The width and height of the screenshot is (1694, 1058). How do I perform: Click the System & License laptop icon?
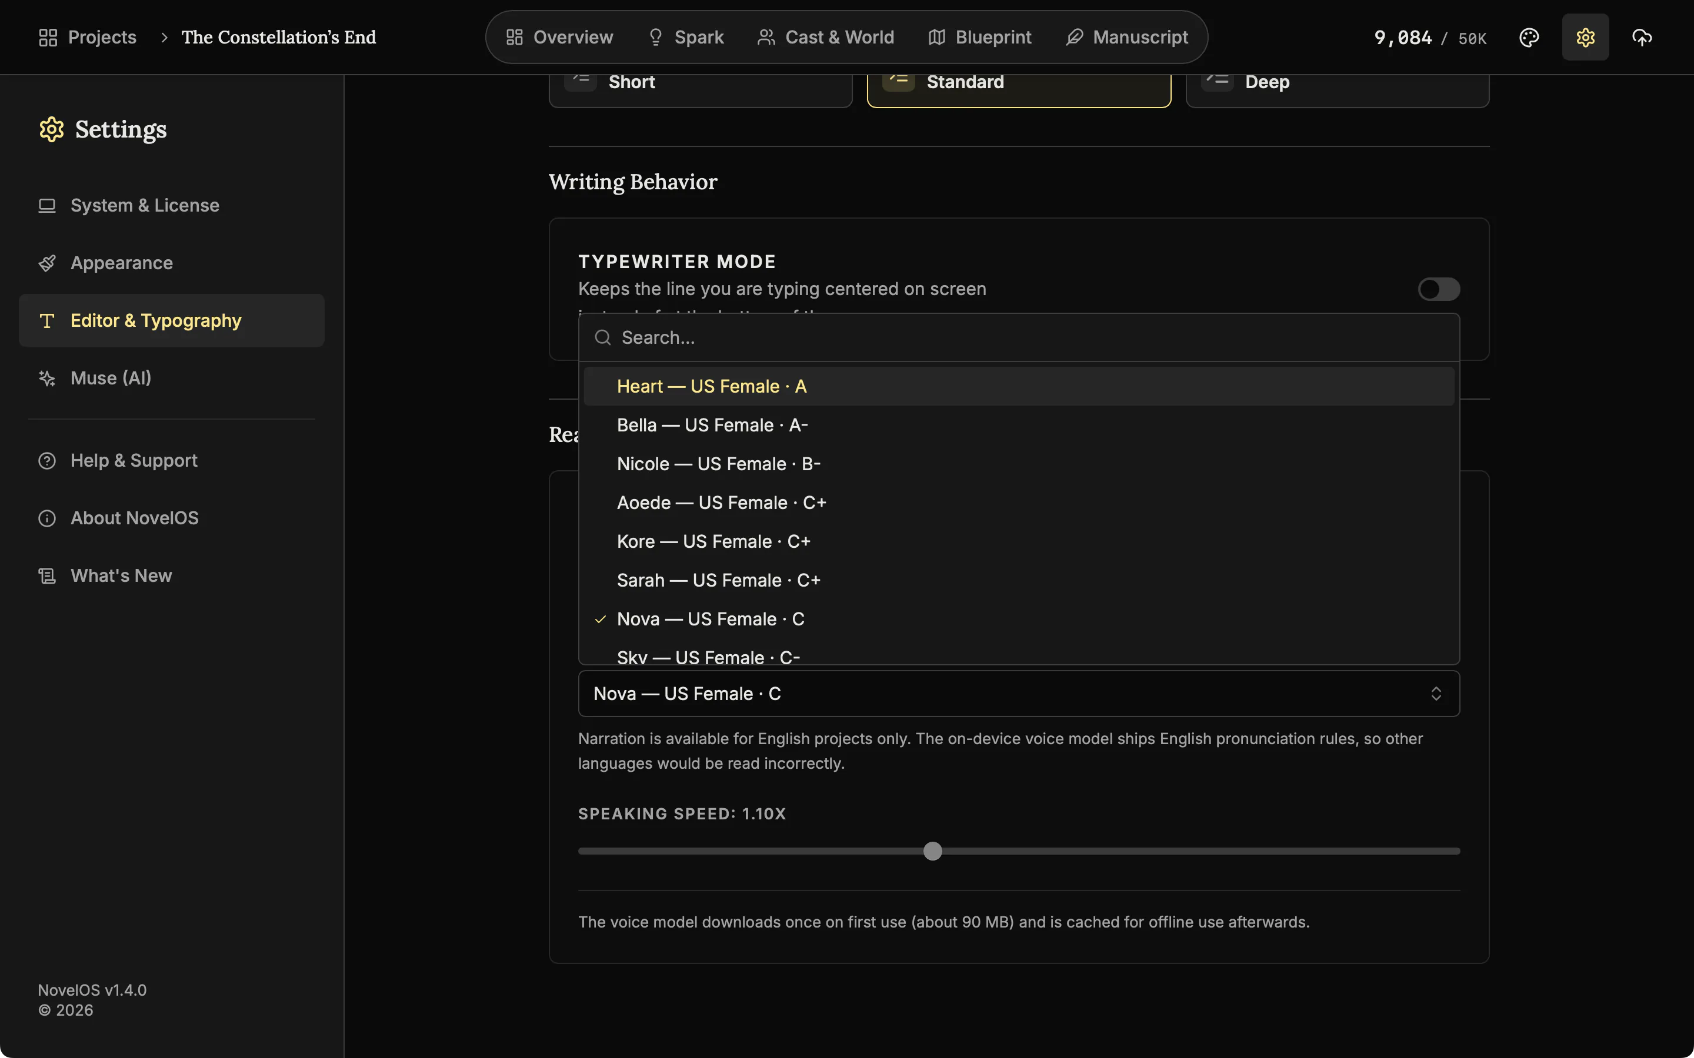(47, 206)
